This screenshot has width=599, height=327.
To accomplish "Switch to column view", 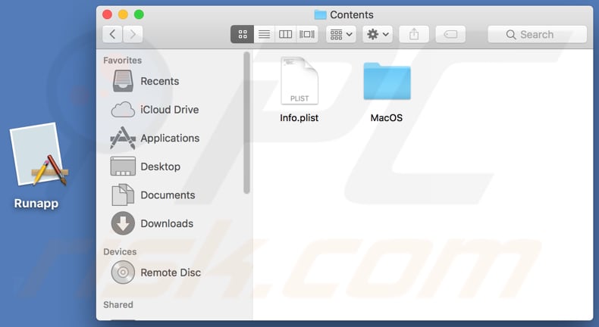I will click(285, 34).
